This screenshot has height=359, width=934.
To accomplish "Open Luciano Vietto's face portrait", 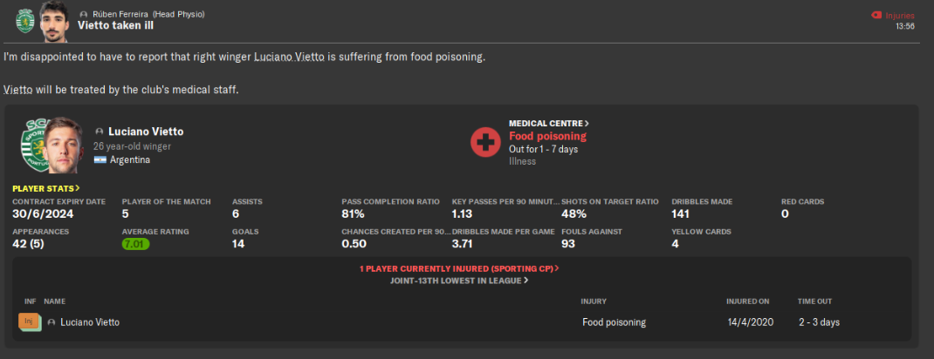I will (66, 145).
